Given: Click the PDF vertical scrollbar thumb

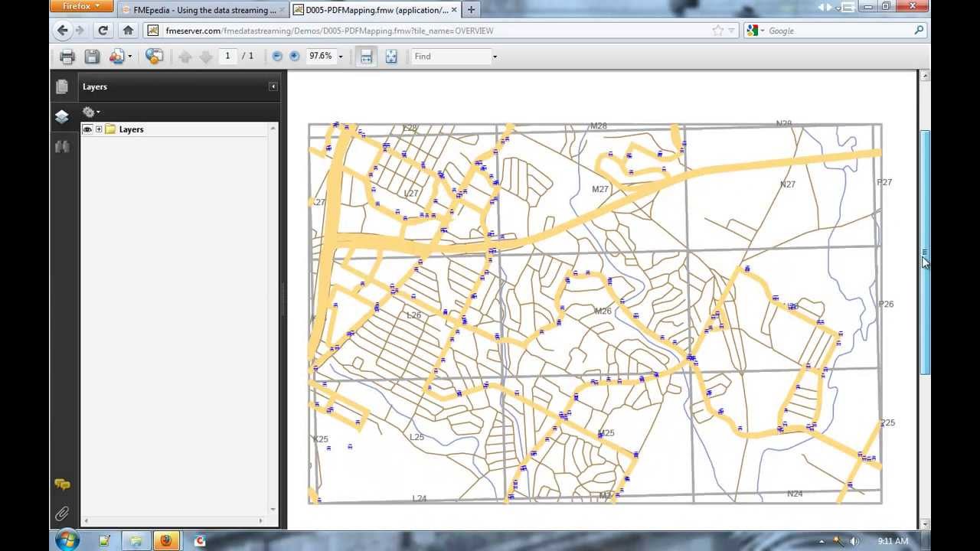Looking at the screenshot, I should [x=925, y=253].
